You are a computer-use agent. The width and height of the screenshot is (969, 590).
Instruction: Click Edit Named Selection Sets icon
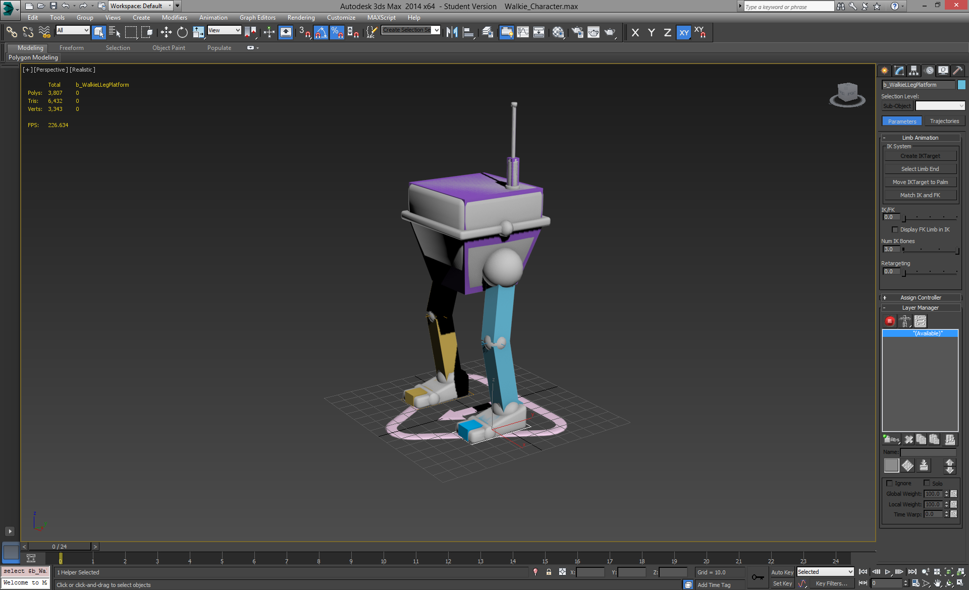(x=371, y=32)
